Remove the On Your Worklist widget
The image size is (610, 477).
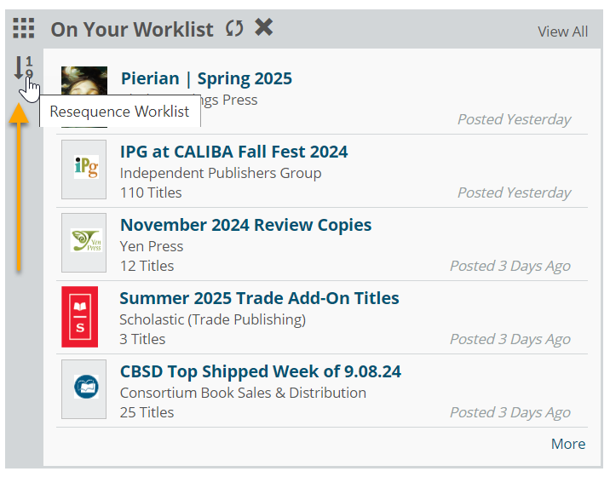[x=263, y=27]
